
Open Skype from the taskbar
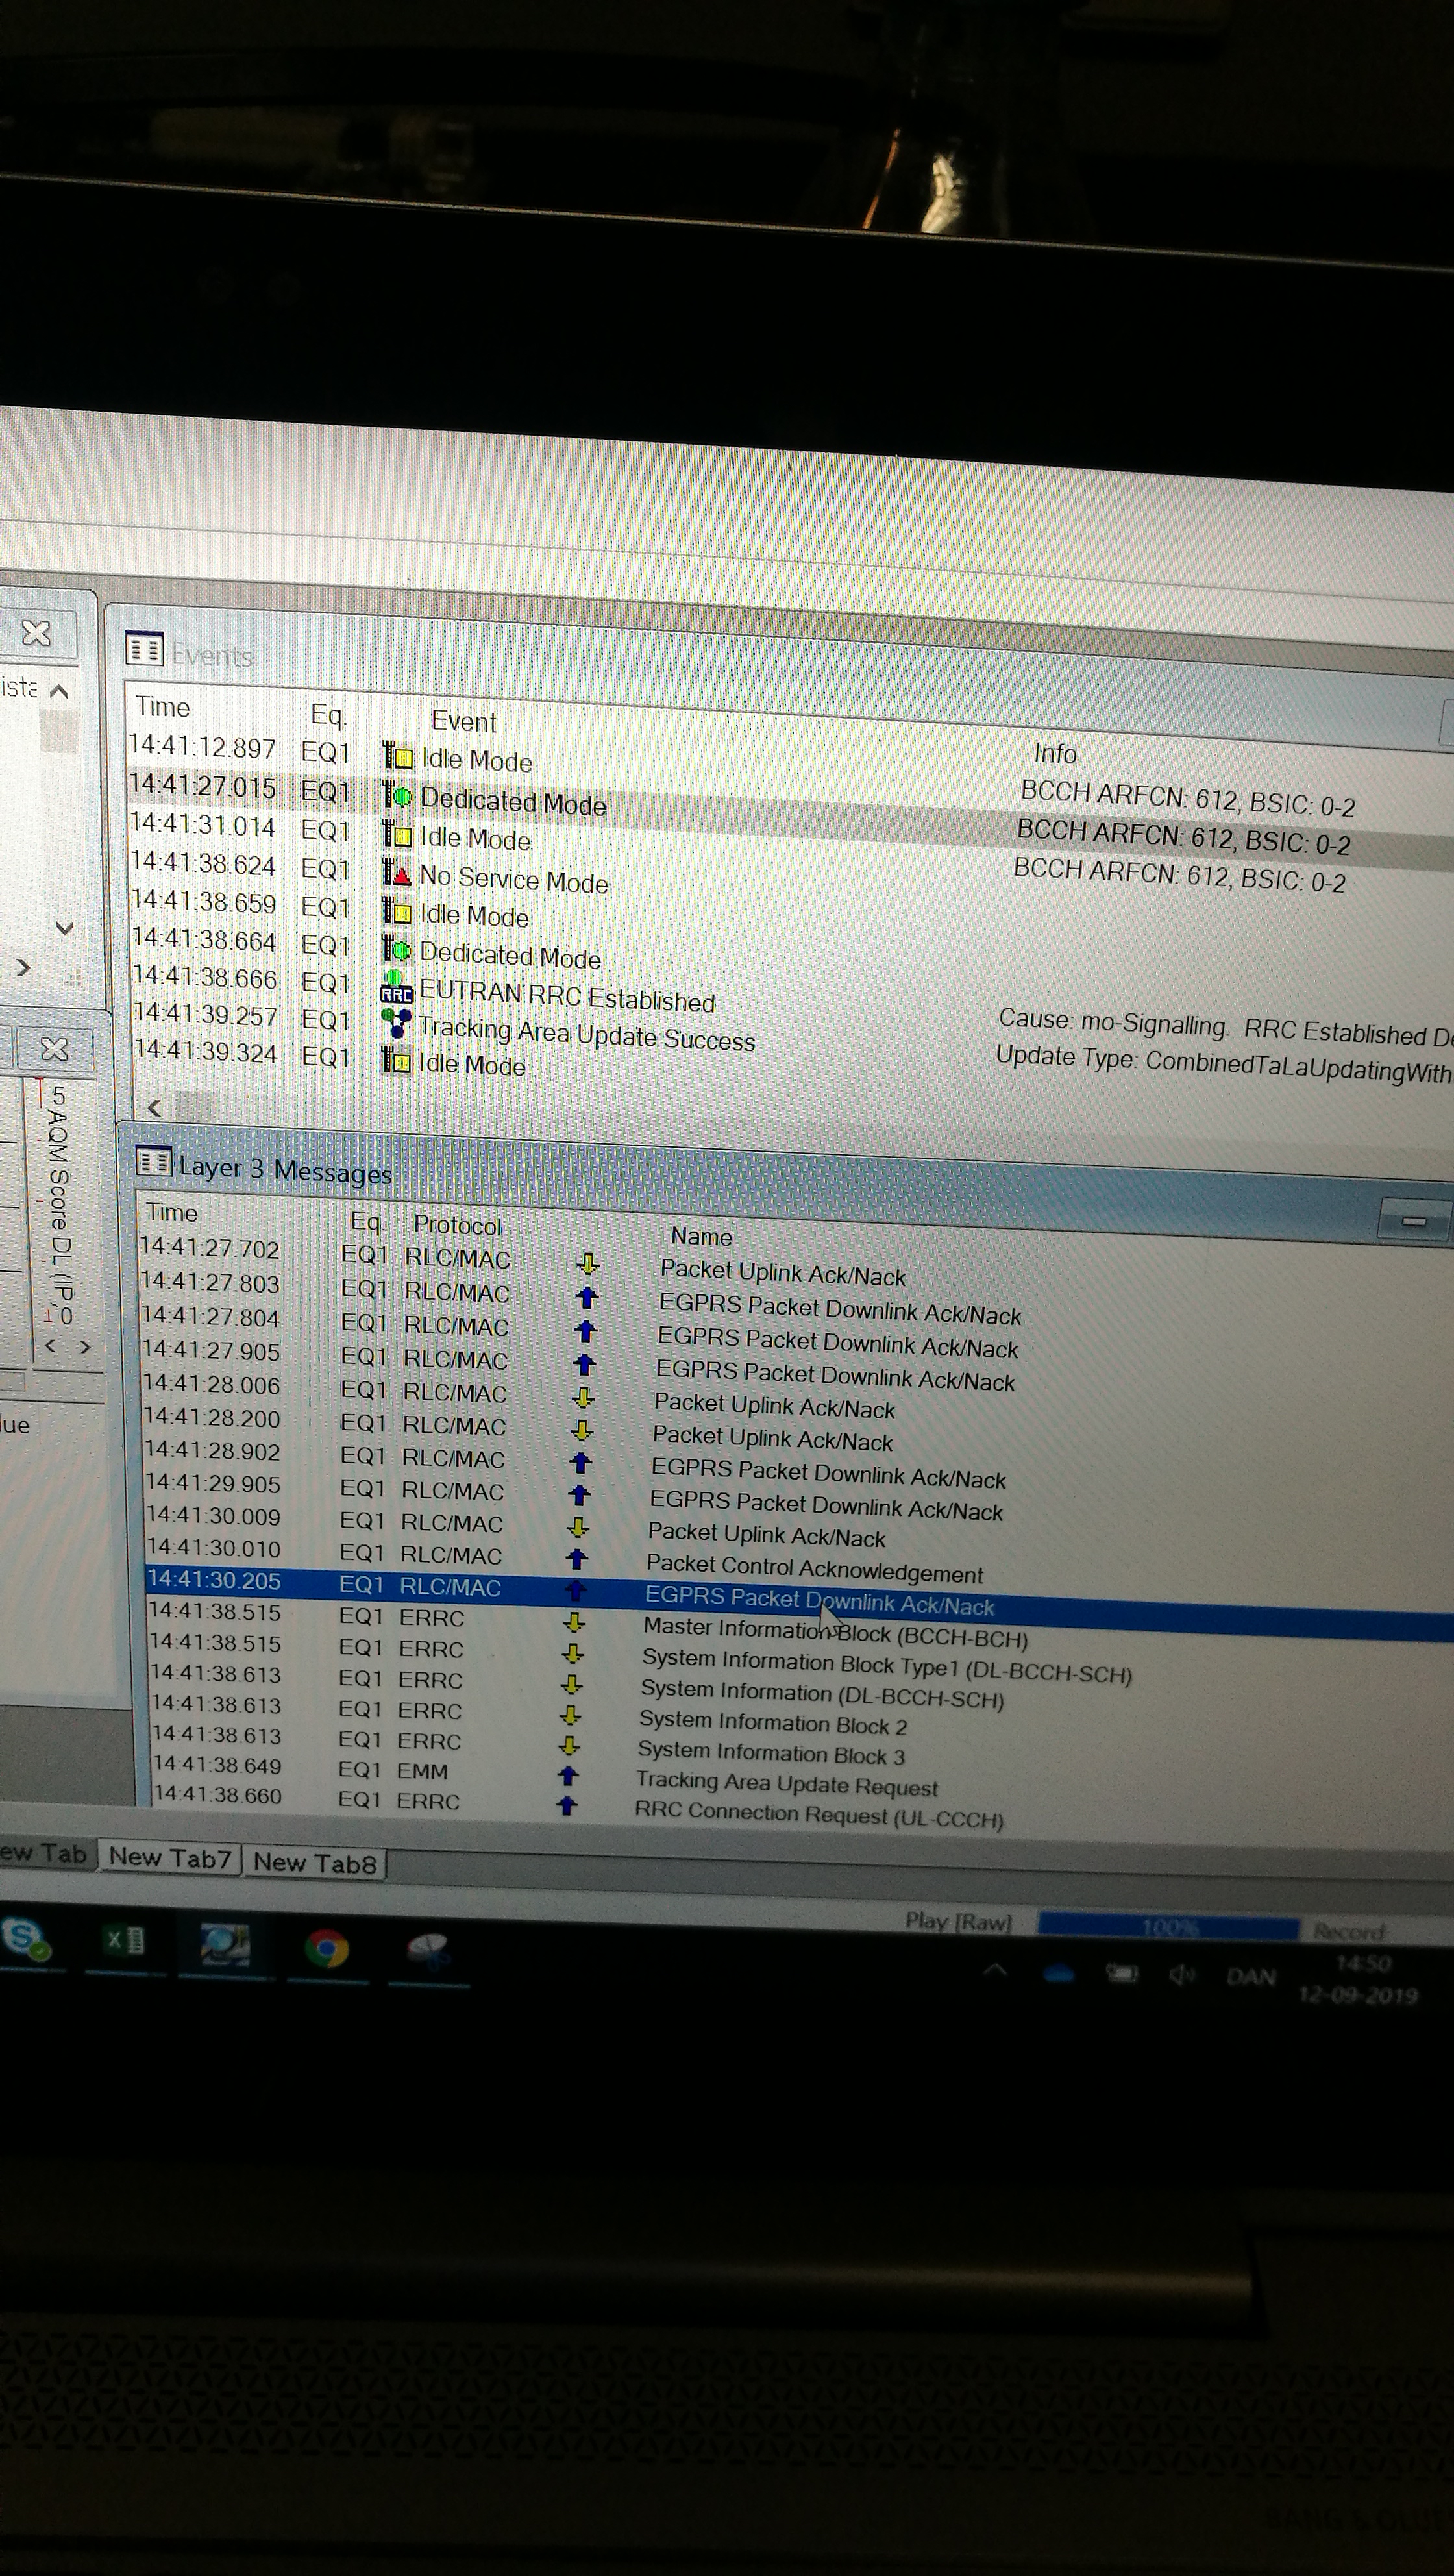point(24,1938)
